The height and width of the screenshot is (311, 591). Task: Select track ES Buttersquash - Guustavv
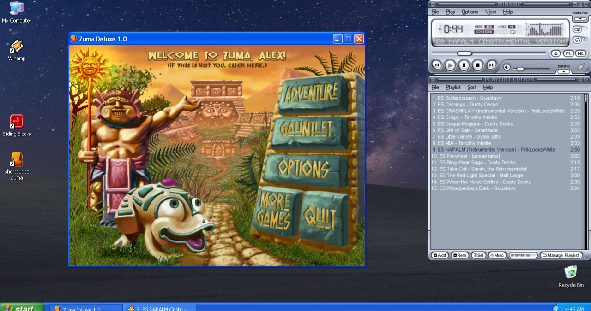[506, 98]
